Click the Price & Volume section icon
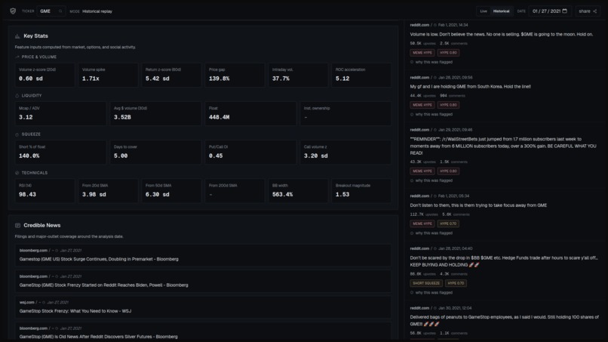 (17, 57)
